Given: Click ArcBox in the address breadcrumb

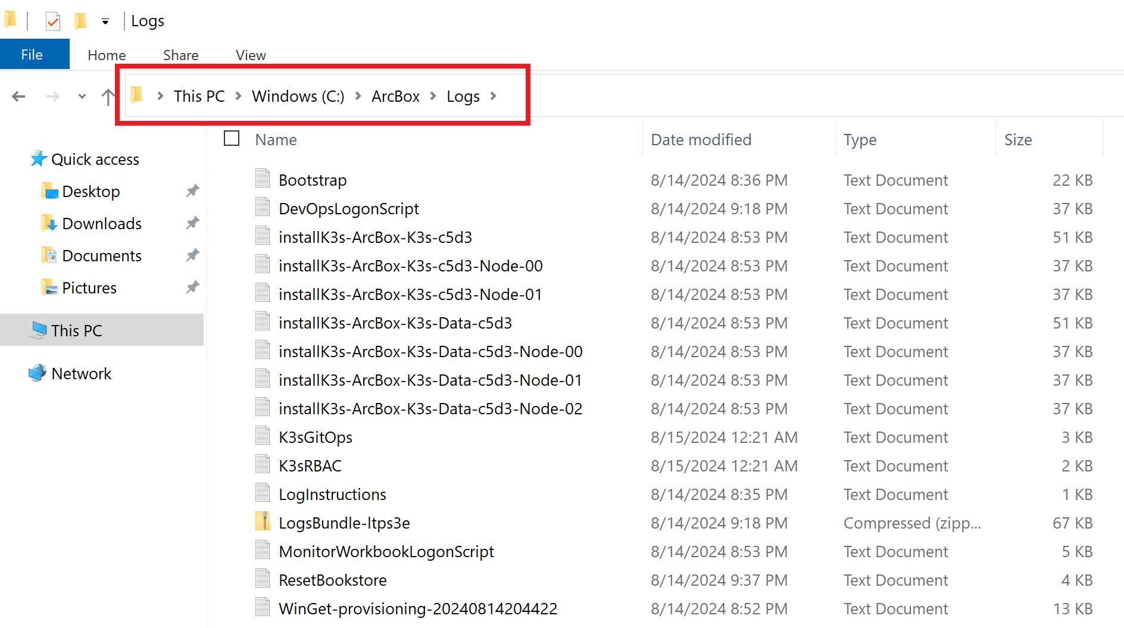Looking at the screenshot, I should tap(395, 96).
